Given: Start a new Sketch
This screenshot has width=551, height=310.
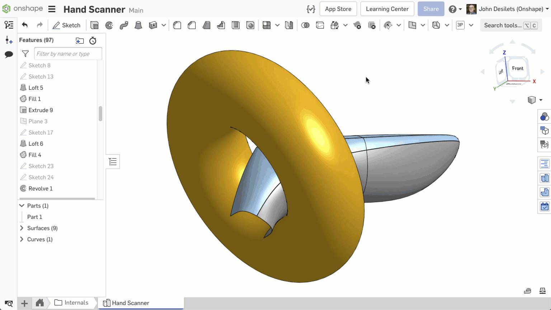Looking at the screenshot, I should pos(67,25).
